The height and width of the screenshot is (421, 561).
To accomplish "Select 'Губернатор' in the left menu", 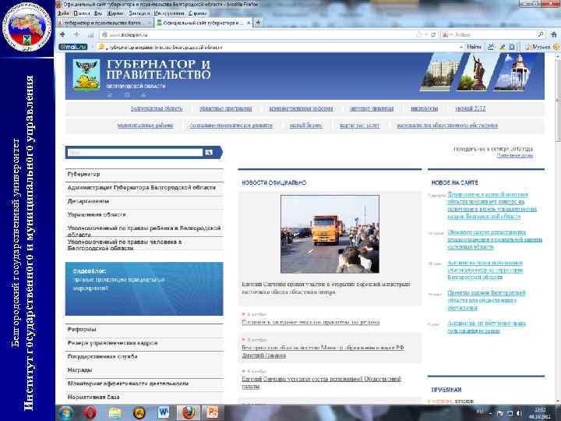I will point(144,175).
